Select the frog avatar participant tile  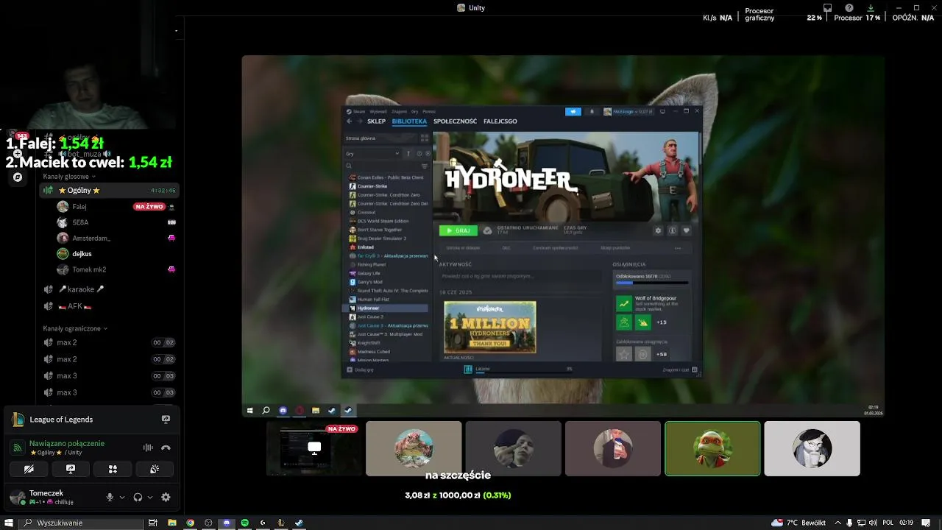414,448
